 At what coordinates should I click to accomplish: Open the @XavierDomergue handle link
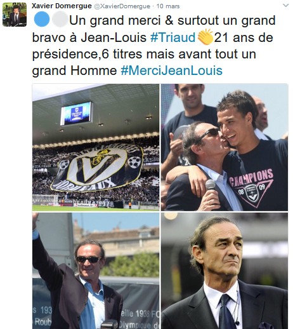tap(122, 6)
